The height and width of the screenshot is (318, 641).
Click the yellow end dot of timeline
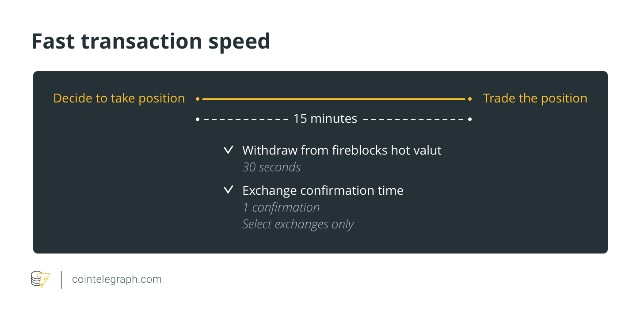470,99
